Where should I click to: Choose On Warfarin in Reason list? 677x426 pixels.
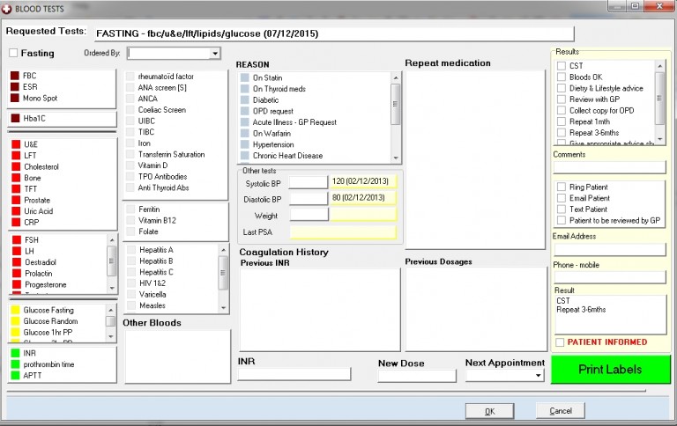pos(245,133)
